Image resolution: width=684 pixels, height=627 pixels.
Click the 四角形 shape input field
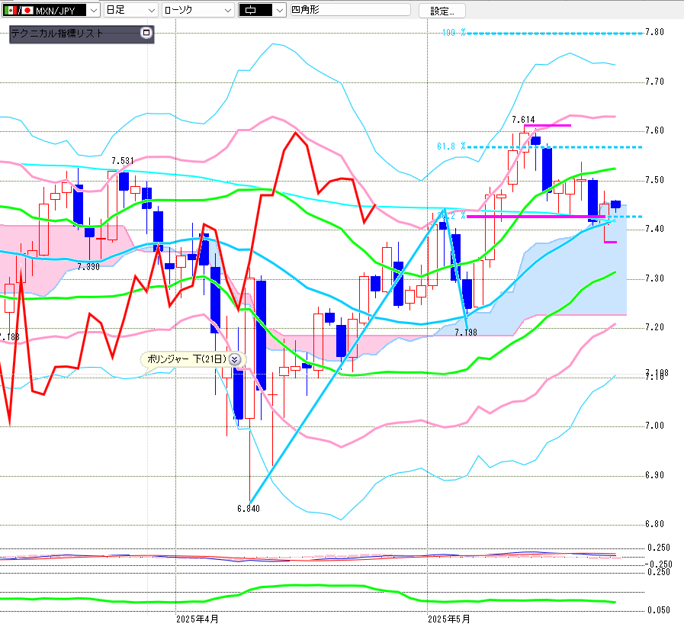(x=350, y=10)
